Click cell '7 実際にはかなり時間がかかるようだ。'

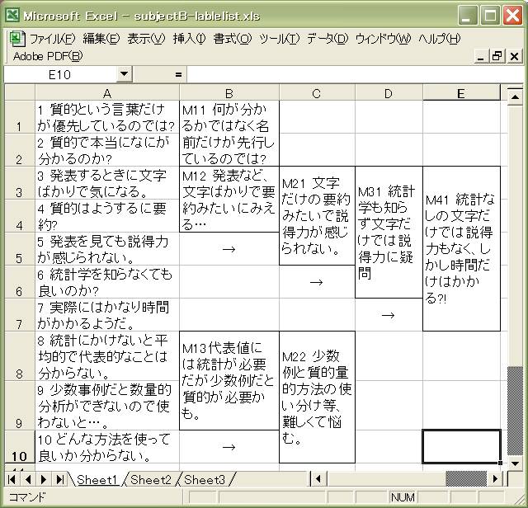click(107, 315)
